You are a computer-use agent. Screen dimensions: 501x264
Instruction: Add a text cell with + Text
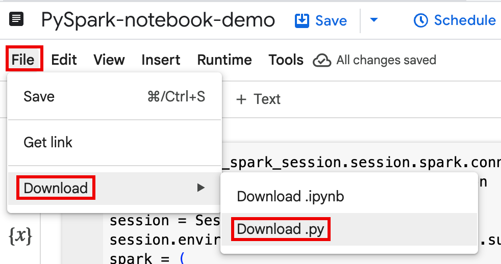click(258, 99)
